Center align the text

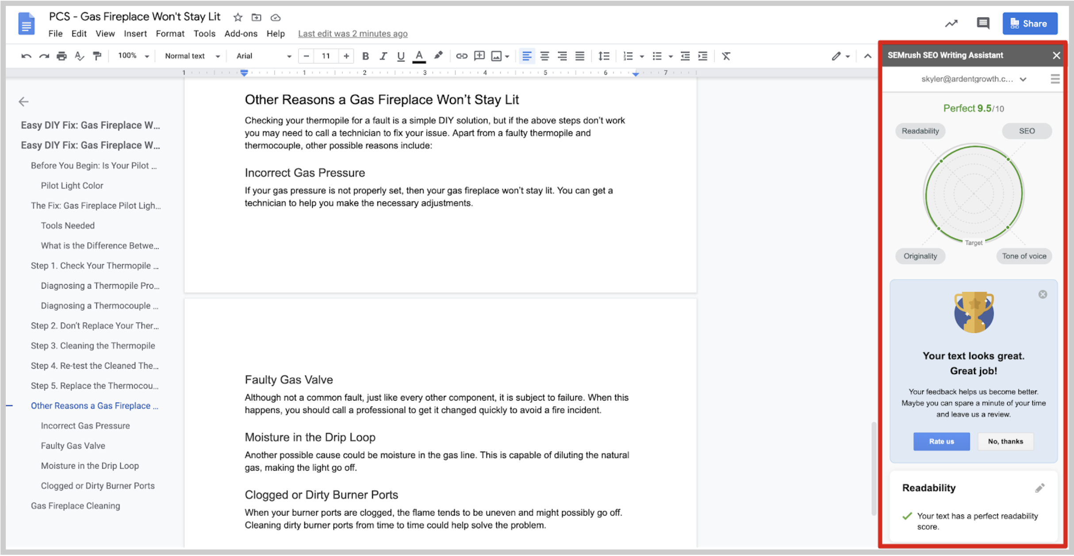[x=545, y=56]
